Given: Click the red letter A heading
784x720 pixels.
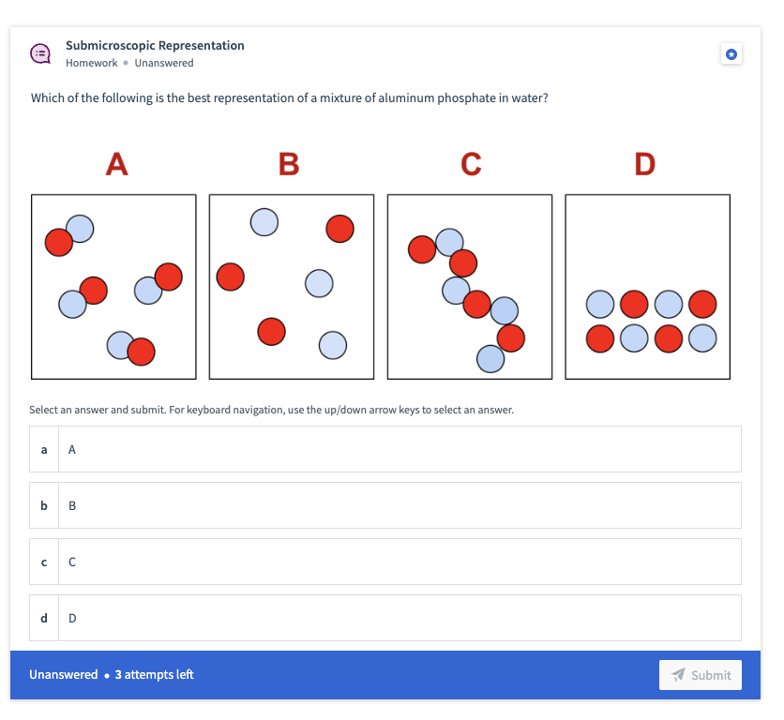Looking at the screenshot, I should (116, 165).
